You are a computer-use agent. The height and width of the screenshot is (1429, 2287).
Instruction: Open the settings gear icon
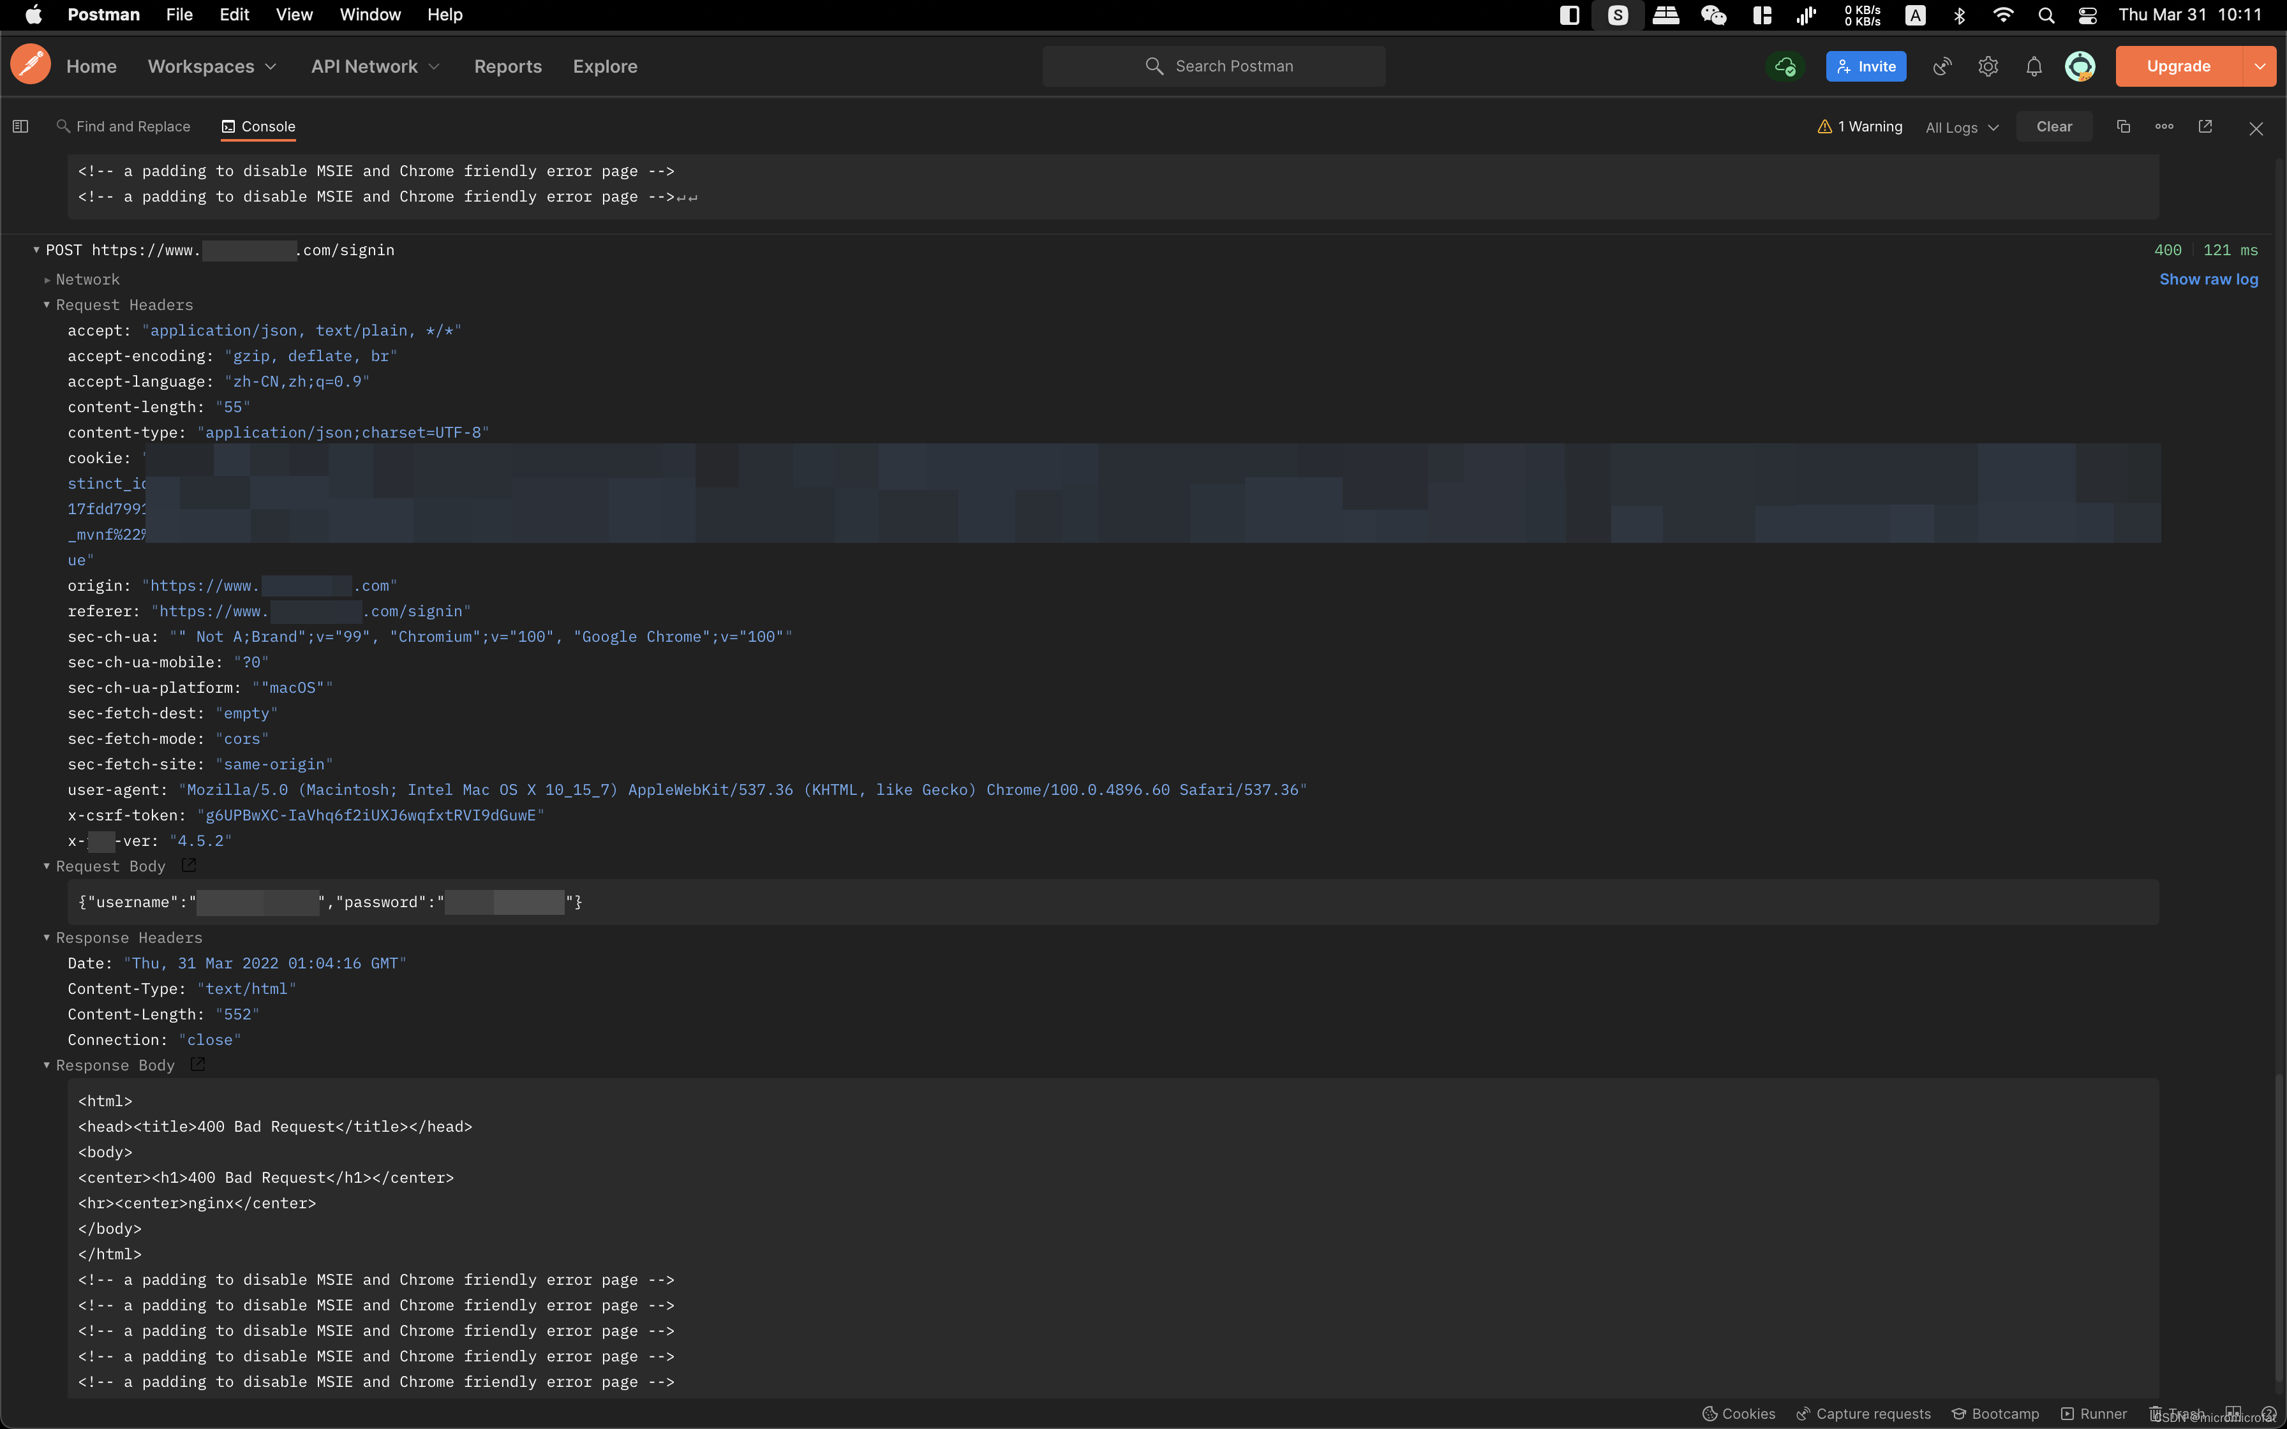(x=1988, y=66)
